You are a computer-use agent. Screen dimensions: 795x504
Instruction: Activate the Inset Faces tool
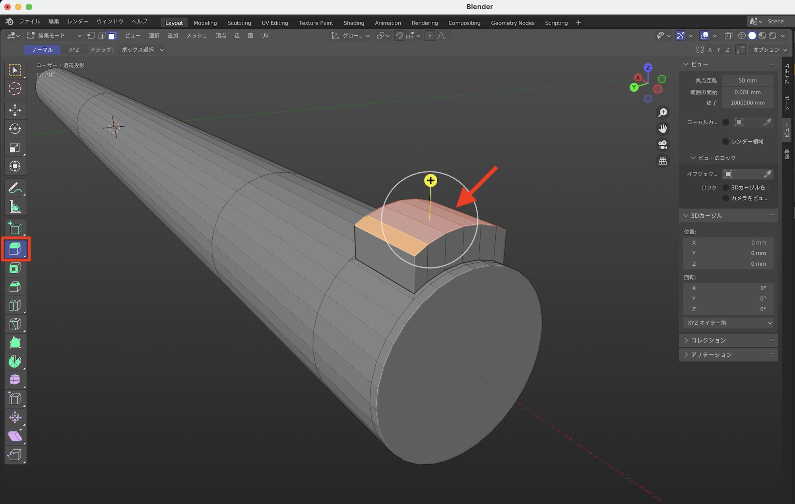[15, 268]
